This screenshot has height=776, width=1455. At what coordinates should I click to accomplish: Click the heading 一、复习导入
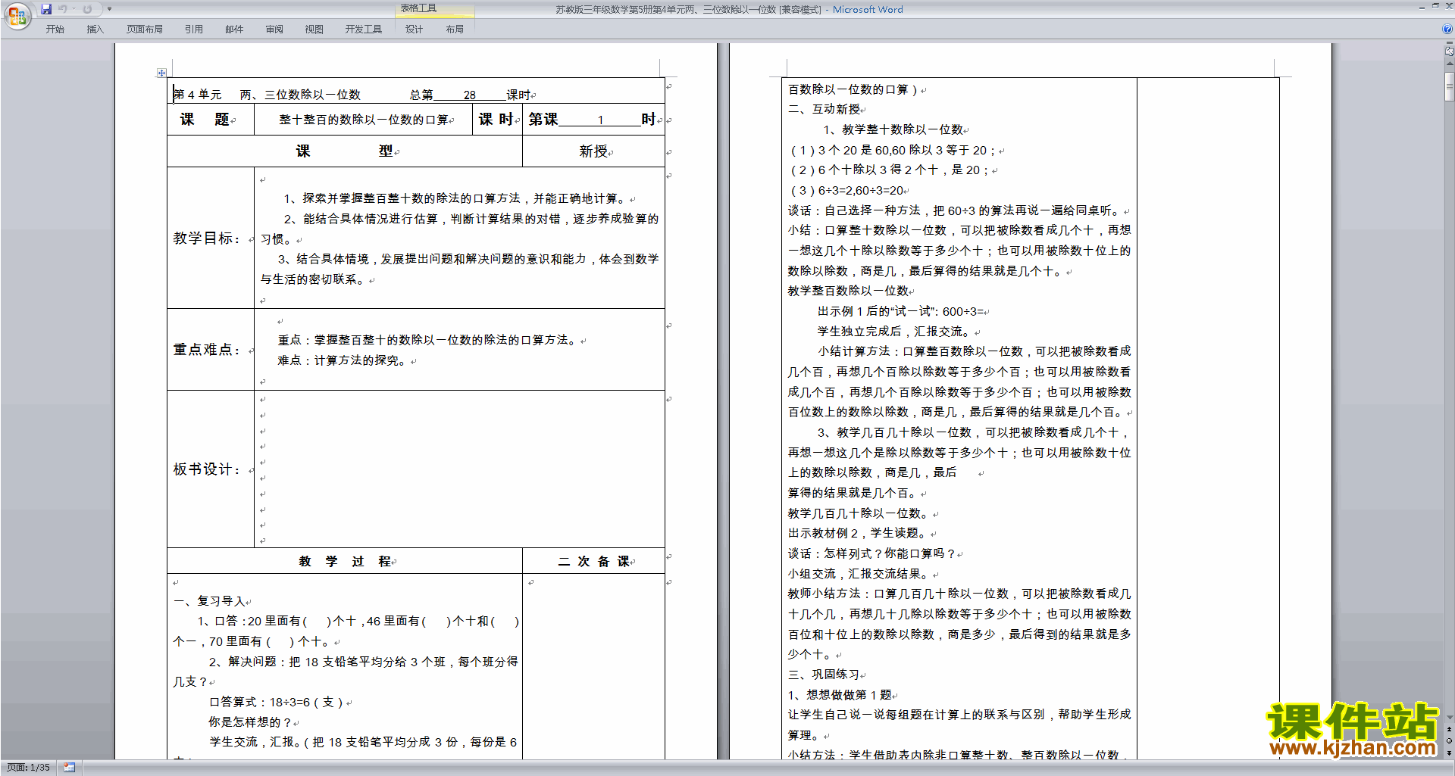210,601
